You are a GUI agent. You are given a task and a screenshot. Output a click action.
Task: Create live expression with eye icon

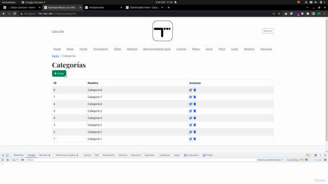tap(23, 160)
